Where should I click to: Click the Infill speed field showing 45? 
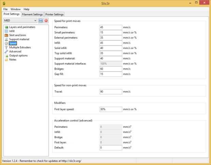coord(111,43)
